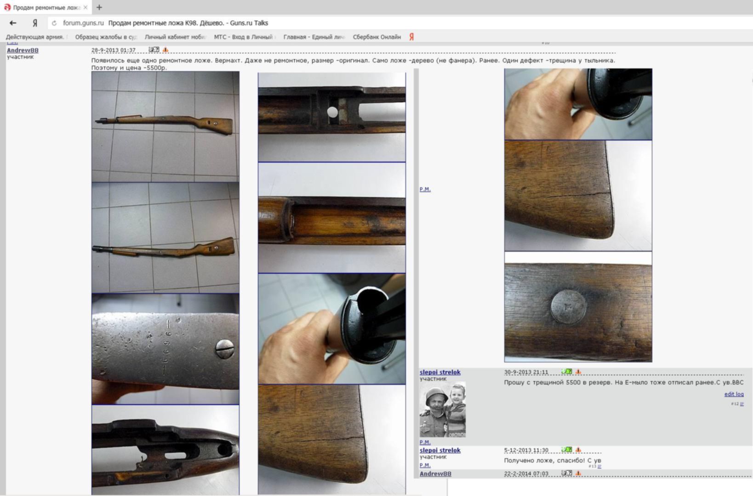Viewport: 753px width, 496px height.
Task: Click the green status icon on 30-9-2013 post
Action: pyautogui.click(x=567, y=372)
